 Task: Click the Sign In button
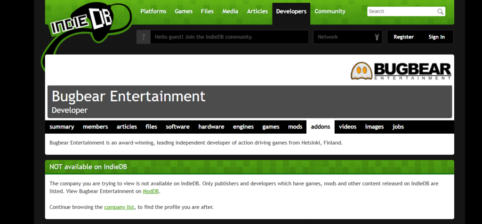click(436, 37)
